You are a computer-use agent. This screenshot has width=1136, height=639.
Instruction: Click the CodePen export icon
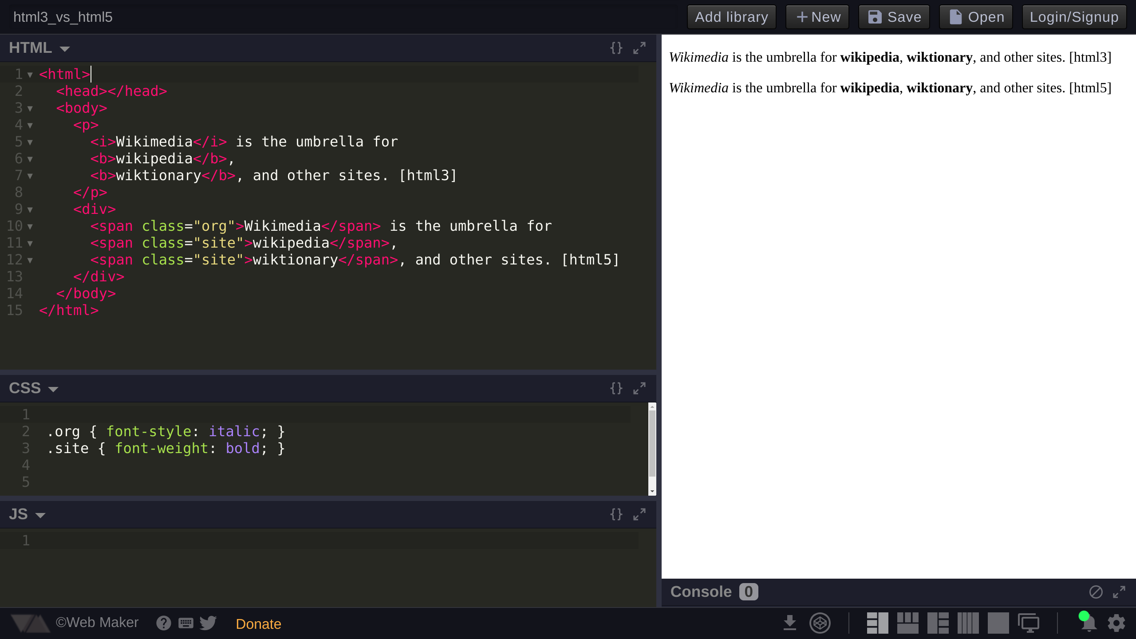click(x=820, y=623)
